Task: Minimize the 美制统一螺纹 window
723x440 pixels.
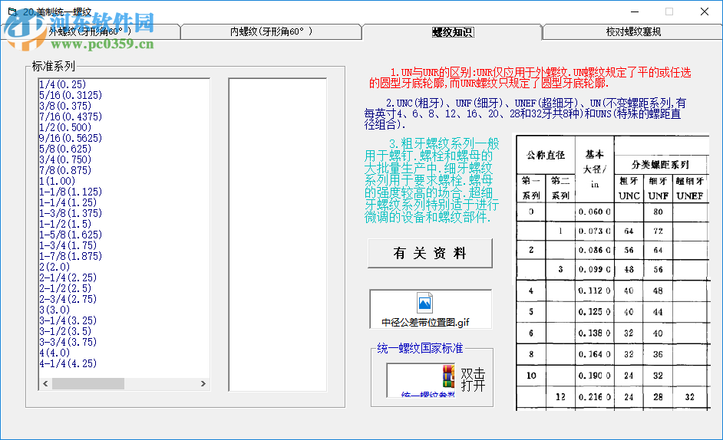Action: 635,11
